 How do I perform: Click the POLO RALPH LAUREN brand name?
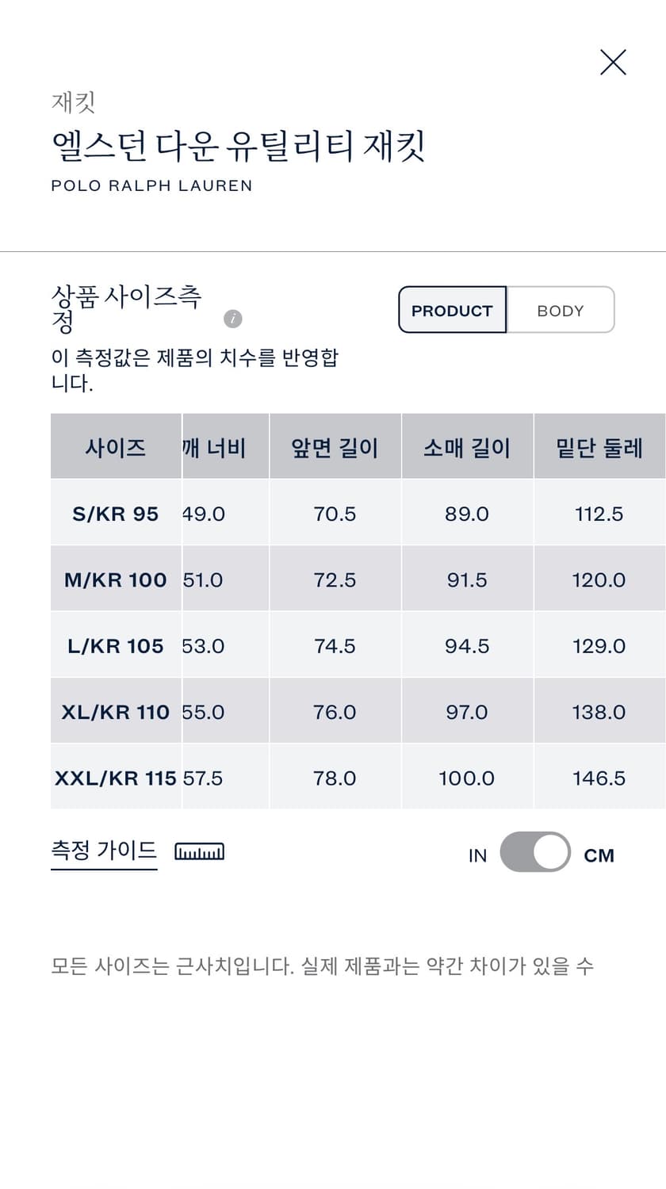coord(151,185)
